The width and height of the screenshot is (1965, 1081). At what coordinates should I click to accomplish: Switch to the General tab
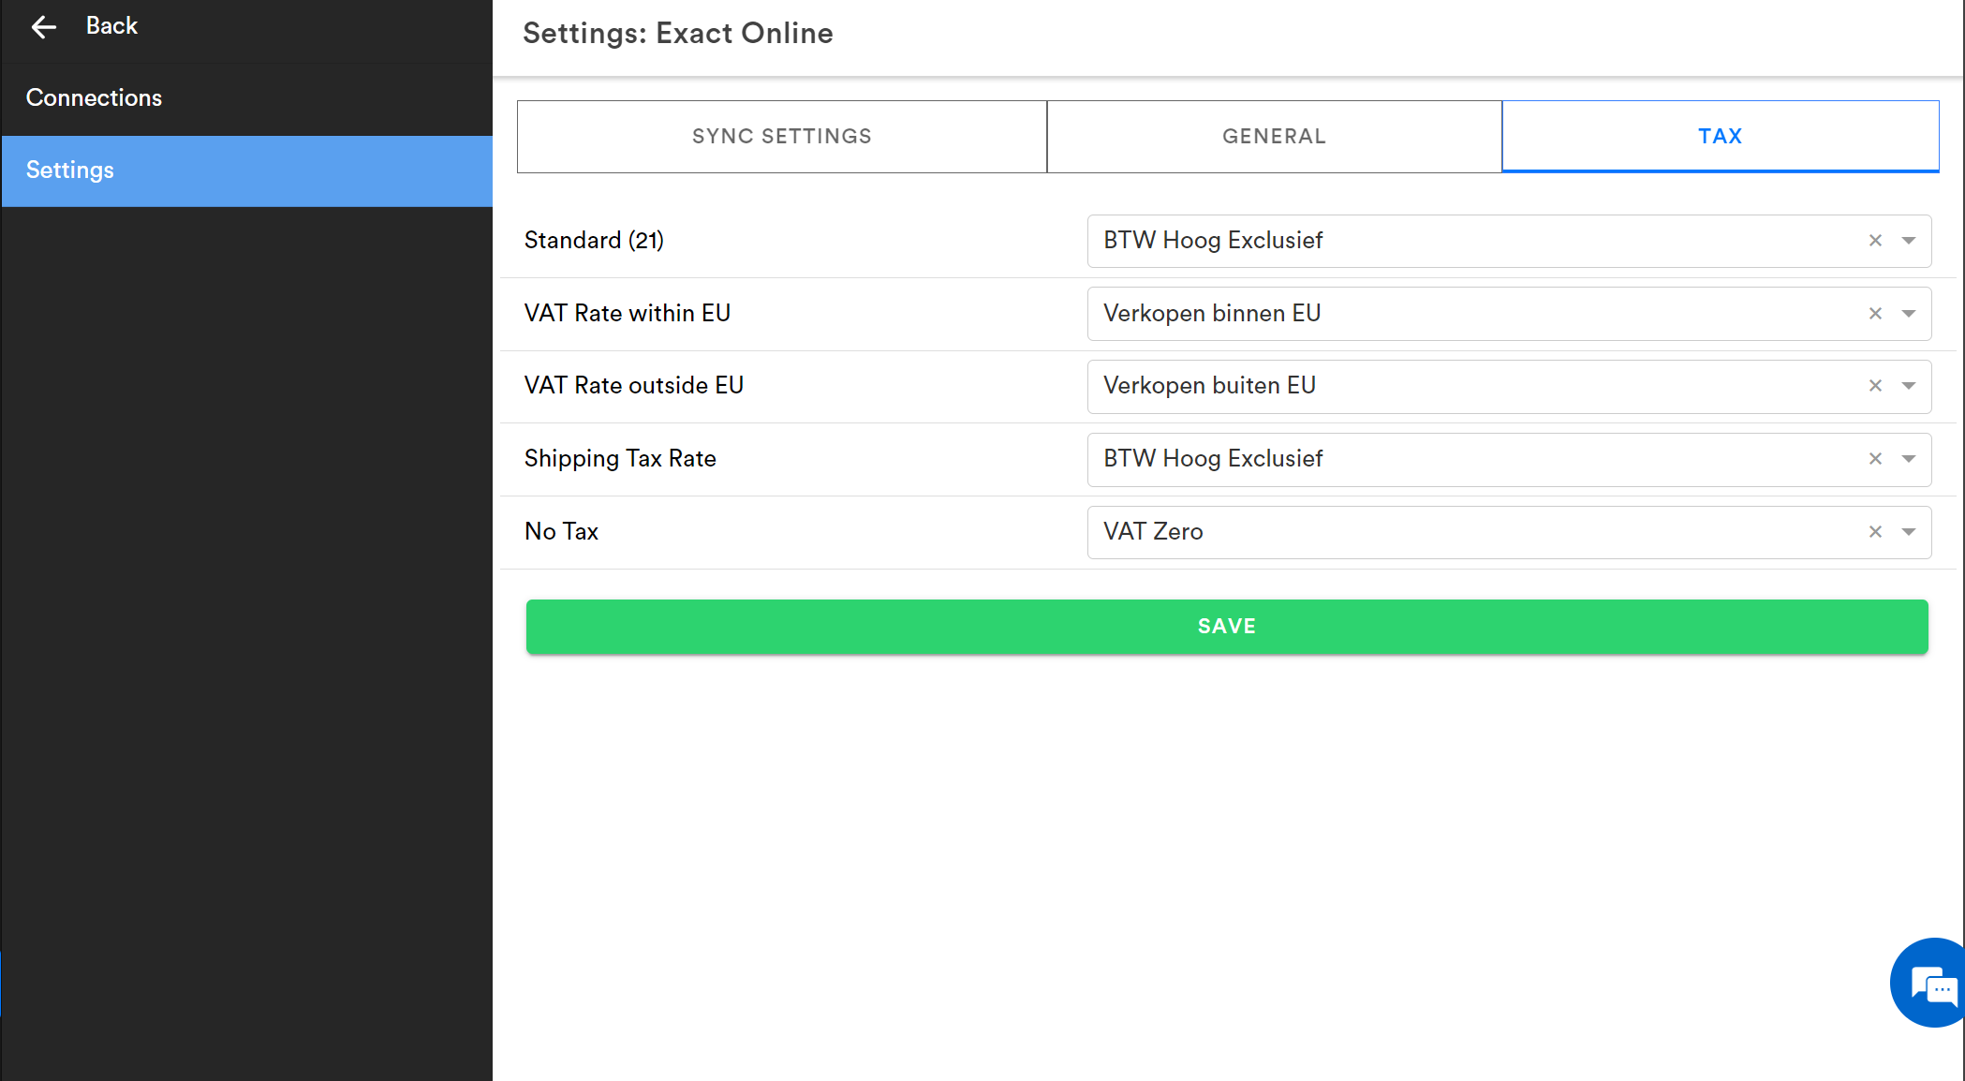coord(1275,137)
